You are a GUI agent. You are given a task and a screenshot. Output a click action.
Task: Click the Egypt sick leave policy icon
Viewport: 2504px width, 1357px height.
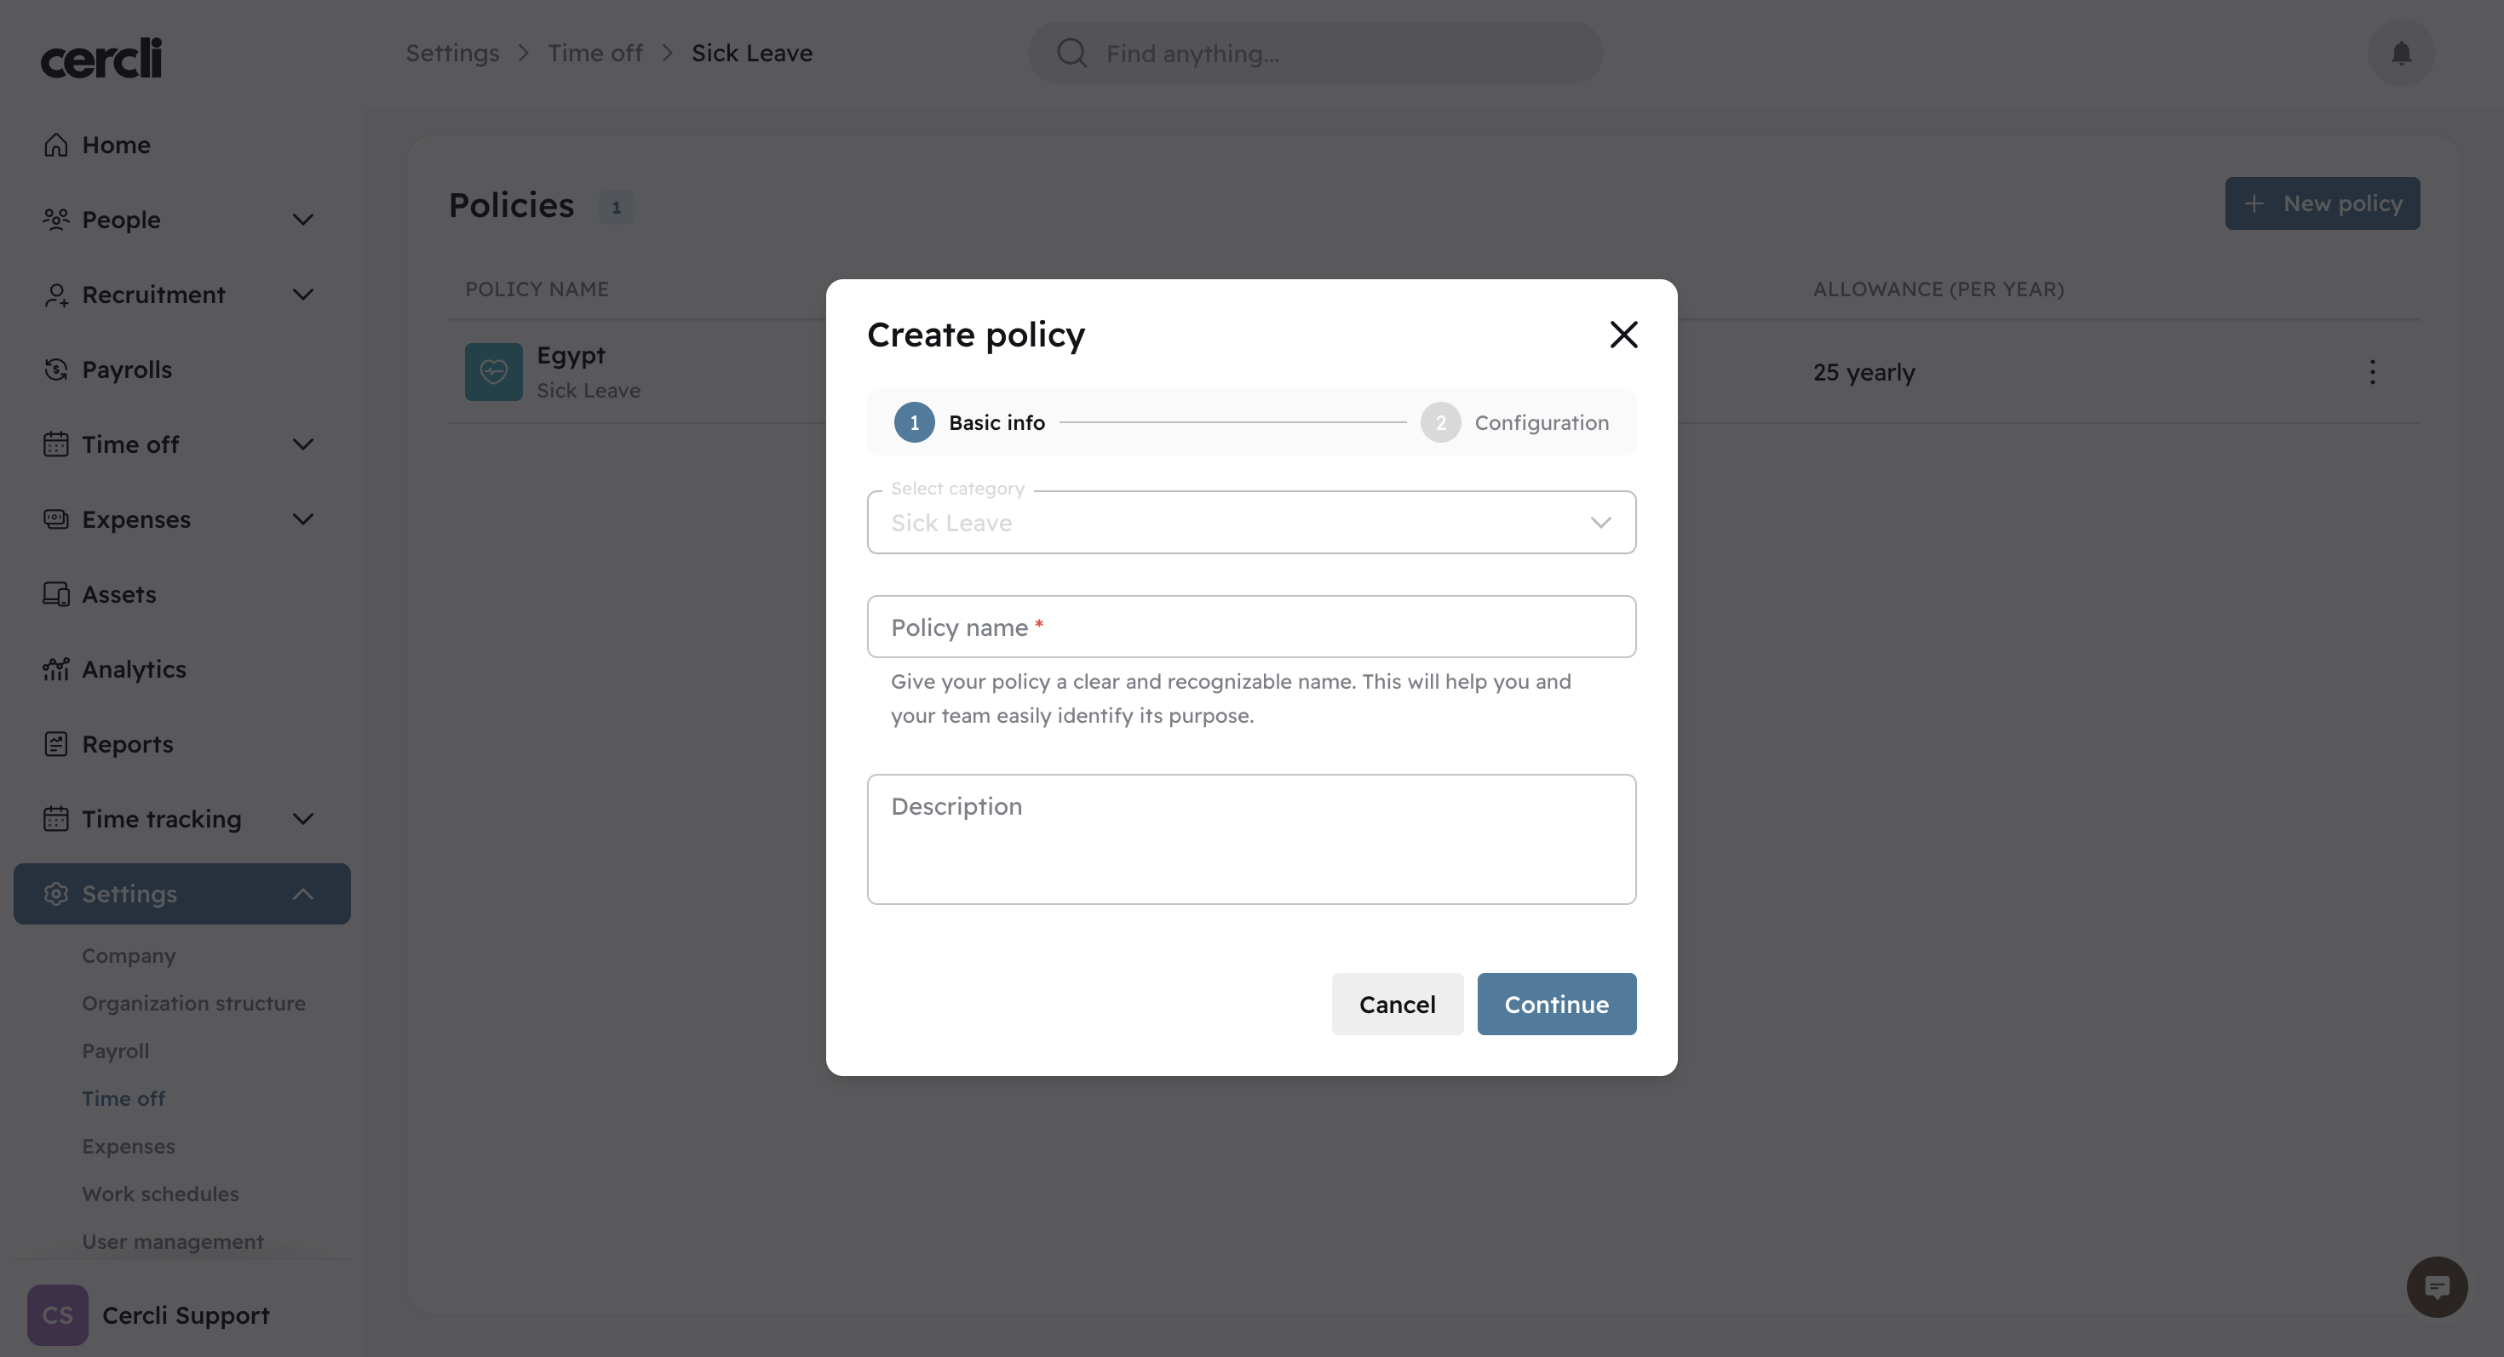[494, 372]
